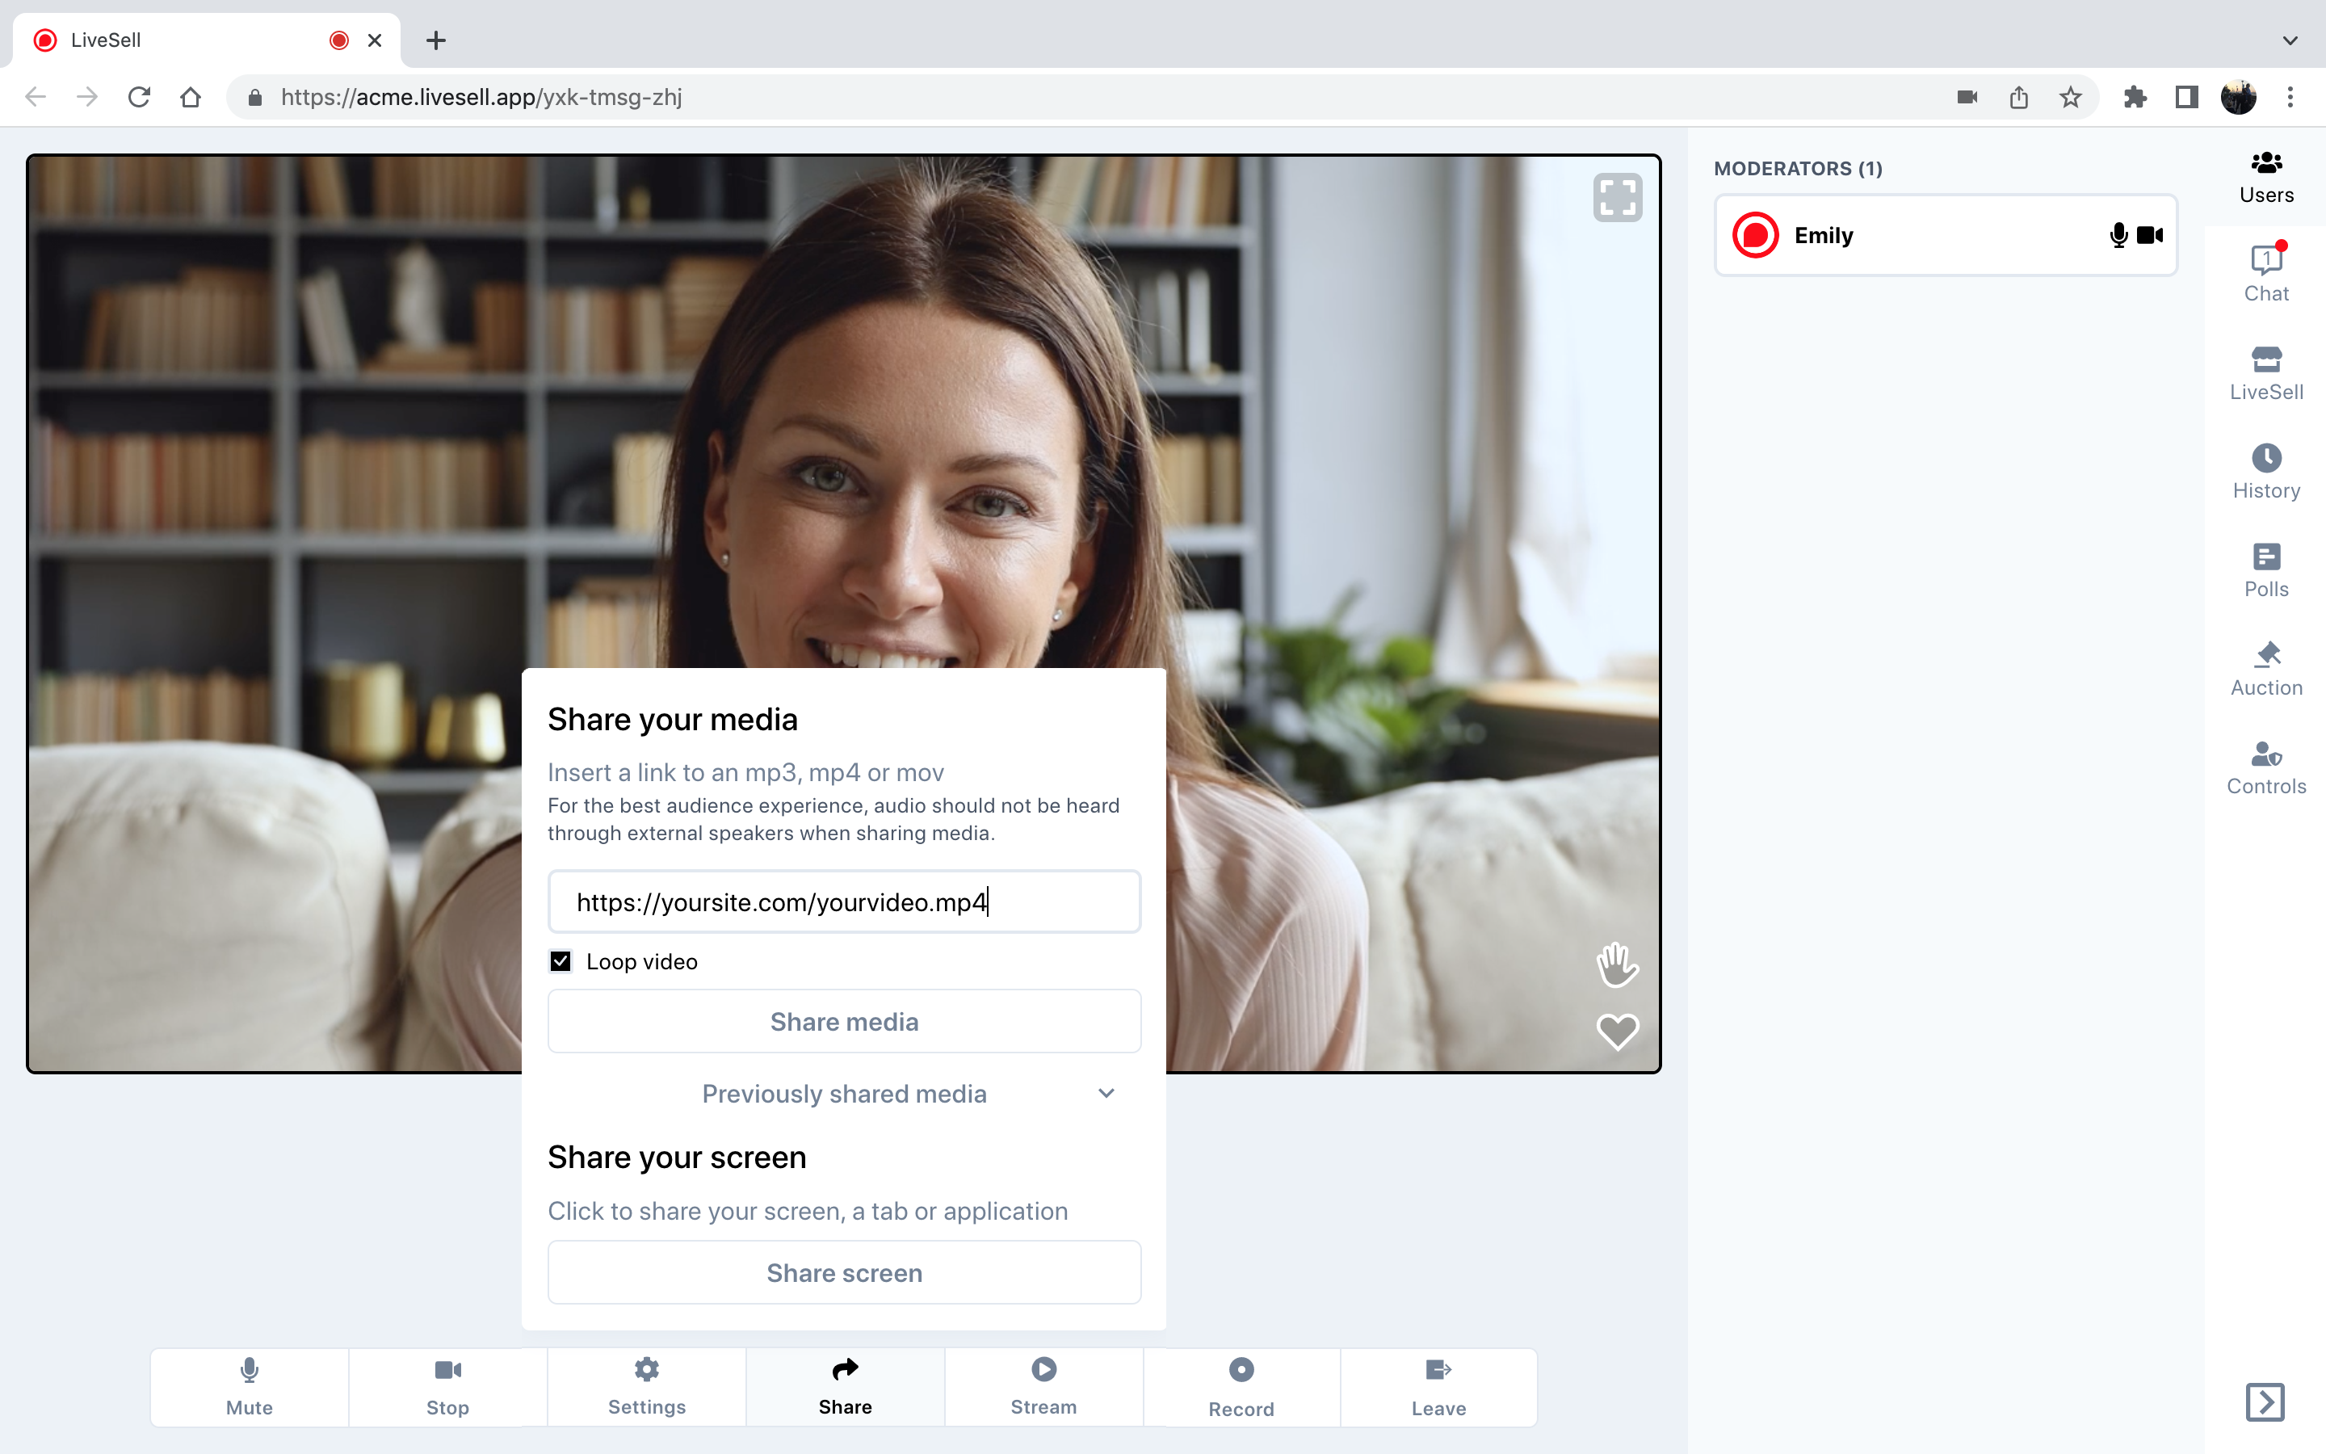Toggle Emily's microphone icon
The height and width of the screenshot is (1454, 2326).
click(2118, 236)
